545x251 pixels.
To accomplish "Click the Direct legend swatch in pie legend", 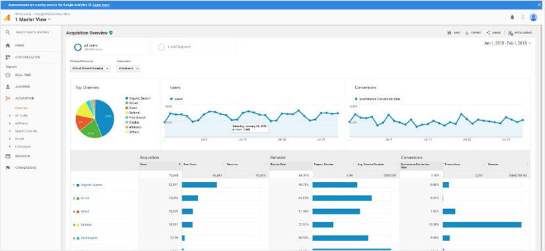I will tap(127, 108).
